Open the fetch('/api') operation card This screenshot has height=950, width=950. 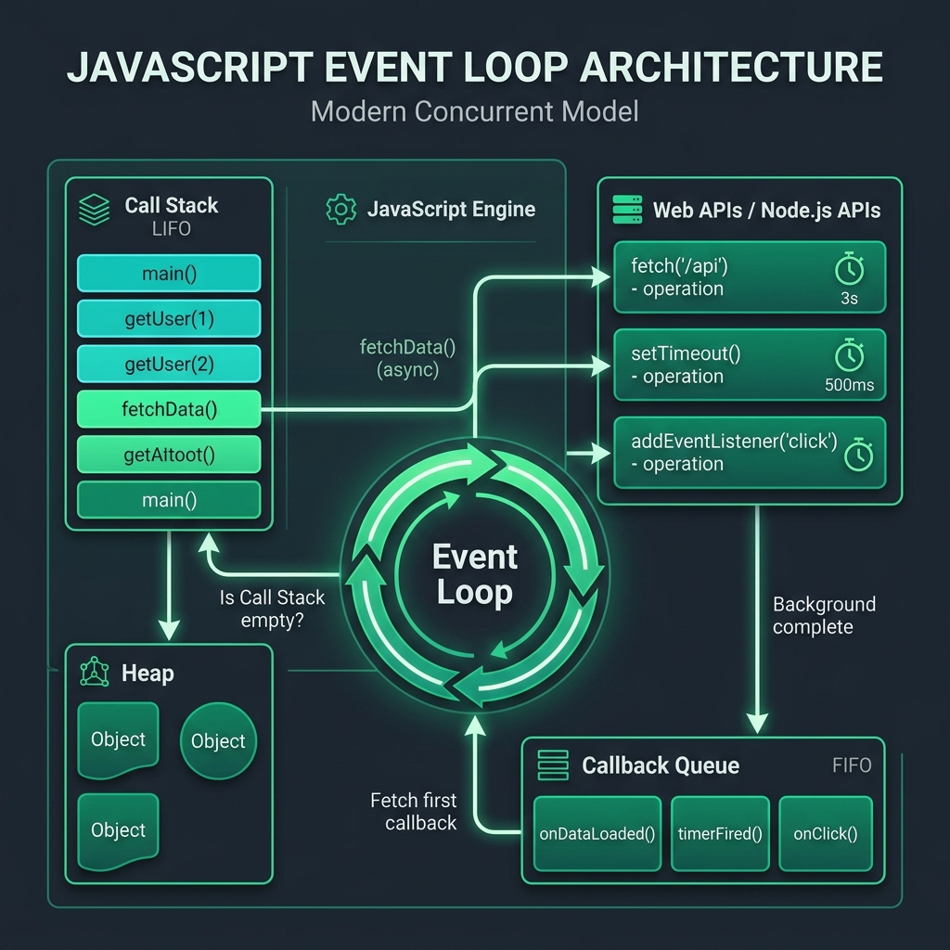click(750, 276)
